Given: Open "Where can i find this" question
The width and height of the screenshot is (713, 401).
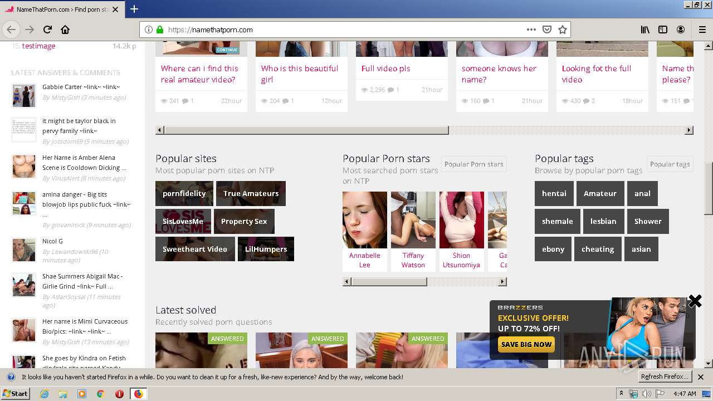Looking at the screenshot, I should 199,74.
